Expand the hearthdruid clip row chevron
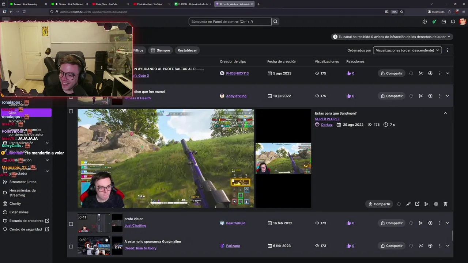The height and width of the screenshot is (263, 468). (x=448, y=223)
